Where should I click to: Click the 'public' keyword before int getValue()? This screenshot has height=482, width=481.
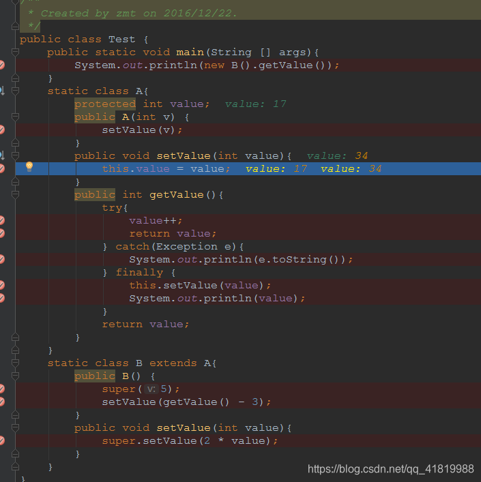coord(95,194)
